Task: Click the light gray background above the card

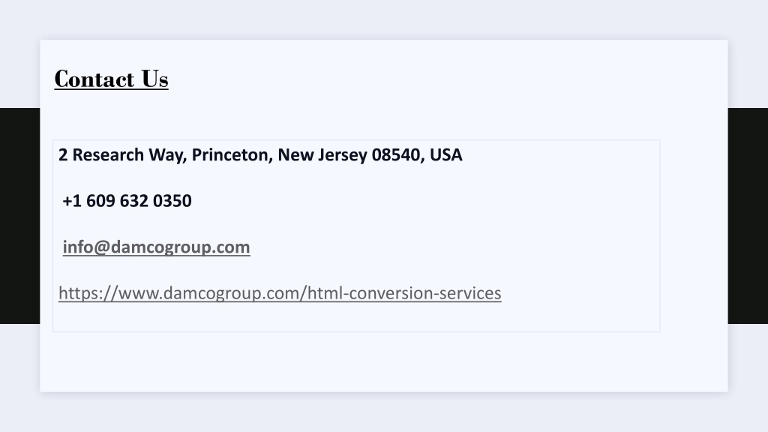Action: point(383,19)
